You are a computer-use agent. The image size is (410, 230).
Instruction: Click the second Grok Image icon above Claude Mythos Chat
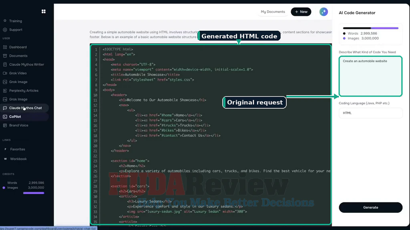[5, 99]
